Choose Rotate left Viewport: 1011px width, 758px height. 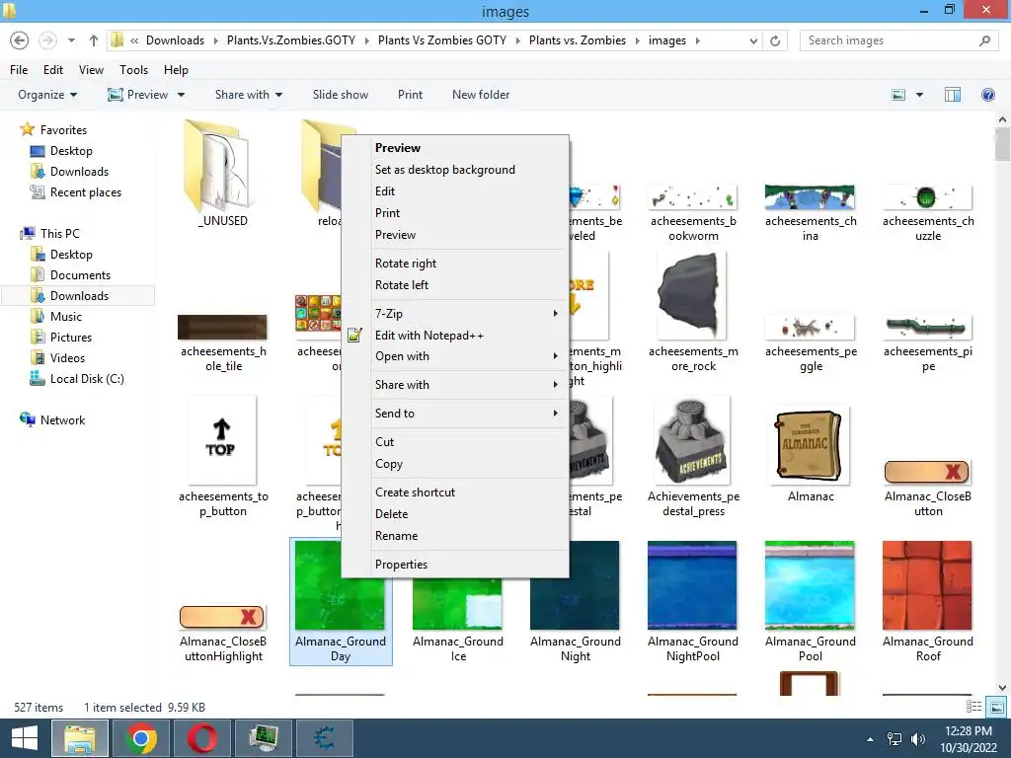coord(402,285)
